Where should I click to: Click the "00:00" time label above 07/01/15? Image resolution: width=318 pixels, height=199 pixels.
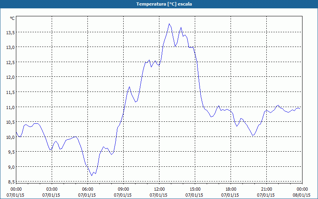16,189
